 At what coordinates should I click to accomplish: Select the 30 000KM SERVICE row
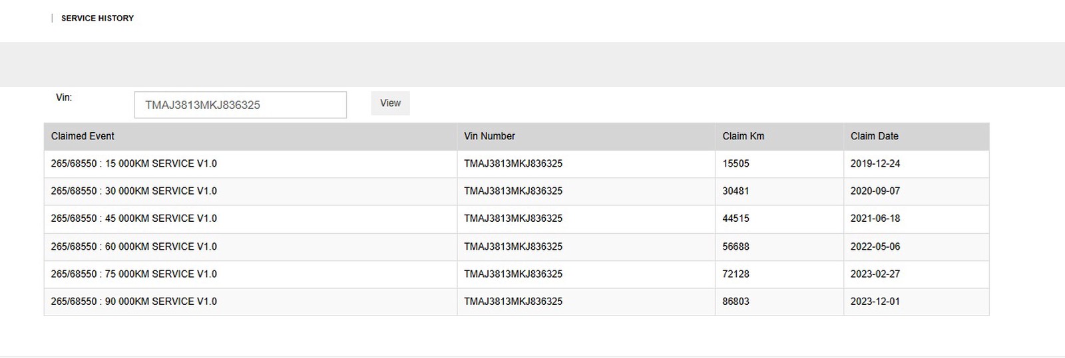(x=134, y=191)
